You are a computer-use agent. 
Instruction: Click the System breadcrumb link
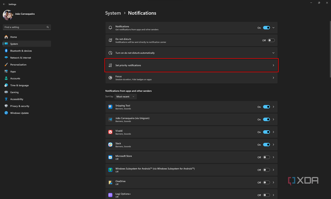[113, 13]
